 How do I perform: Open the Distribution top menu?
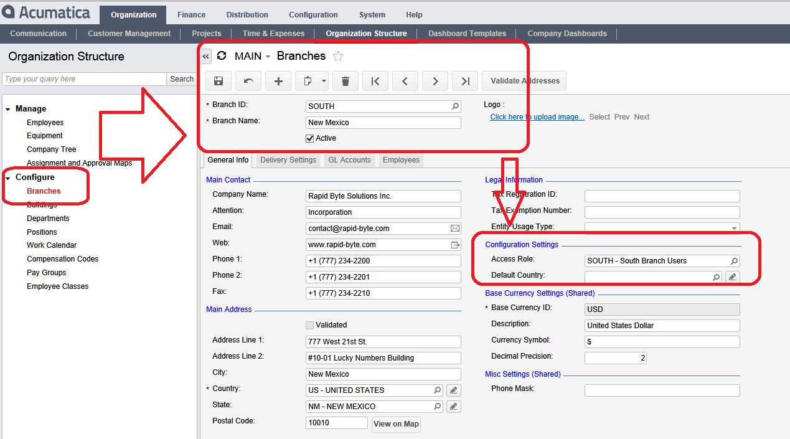tap(247, 15)
